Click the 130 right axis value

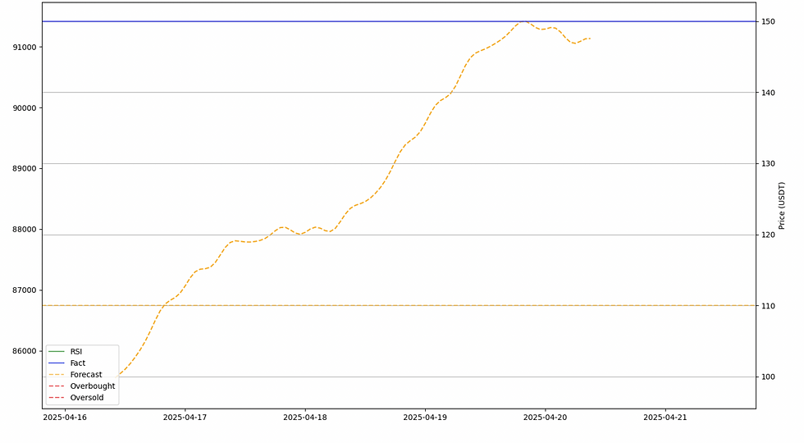point(768,163)
